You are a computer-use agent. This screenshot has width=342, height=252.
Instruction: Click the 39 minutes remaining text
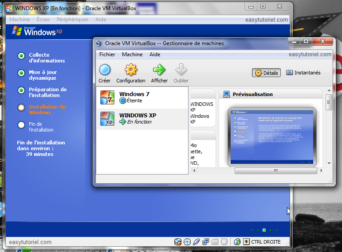click(x=39, y=154)
